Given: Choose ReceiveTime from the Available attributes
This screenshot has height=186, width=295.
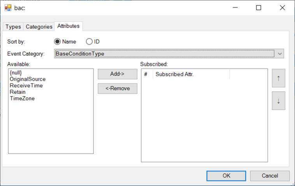Looking at the screenshot, I should [26, 85].
